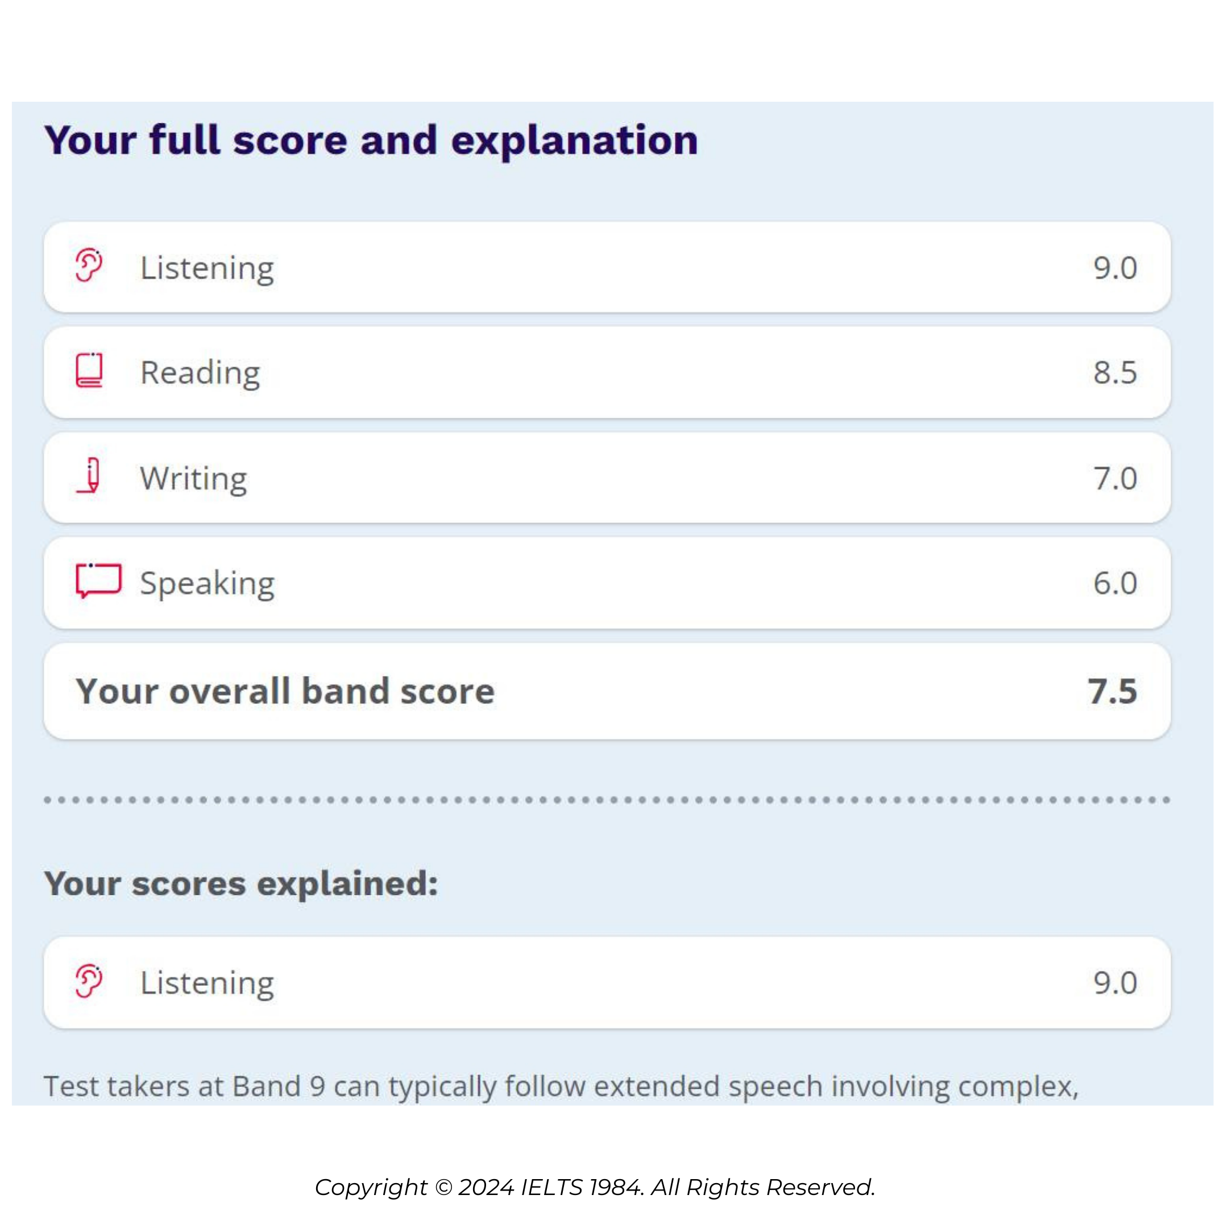
Task: Click the 'Your scores explained:' heading
Action: coord(241,883)
